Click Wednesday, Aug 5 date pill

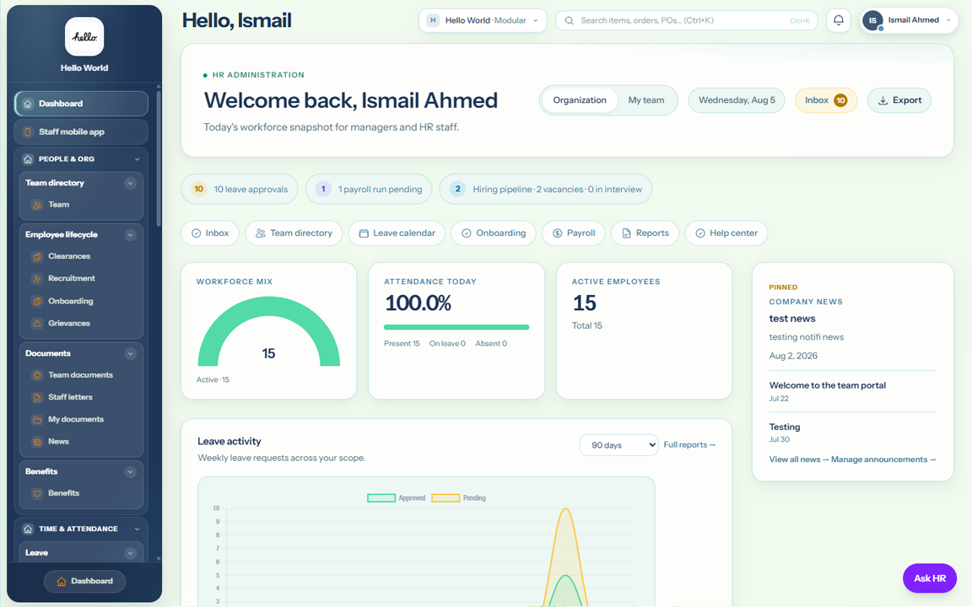click(x=737, y=100)
